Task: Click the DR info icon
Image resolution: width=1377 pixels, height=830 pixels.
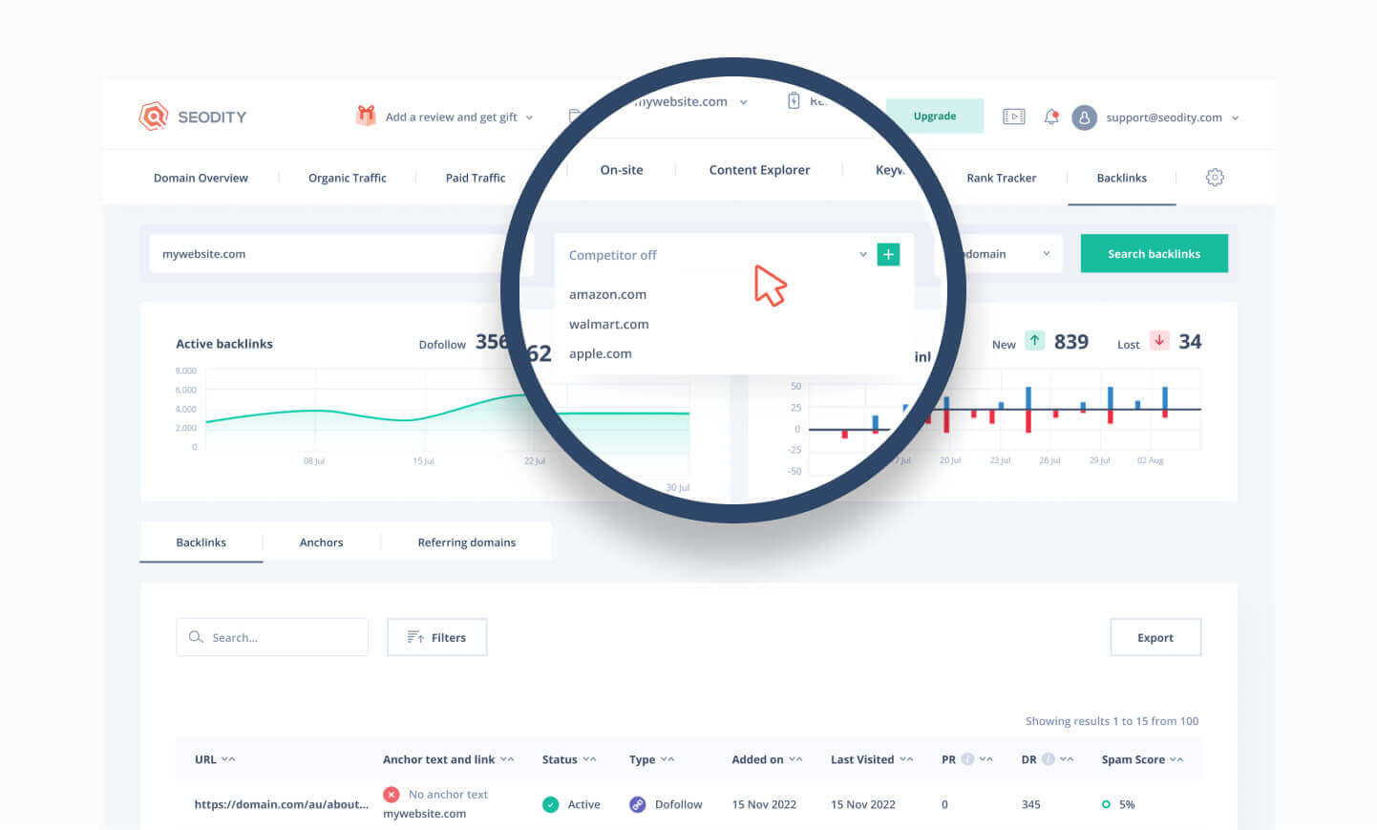Action: 1048,759
